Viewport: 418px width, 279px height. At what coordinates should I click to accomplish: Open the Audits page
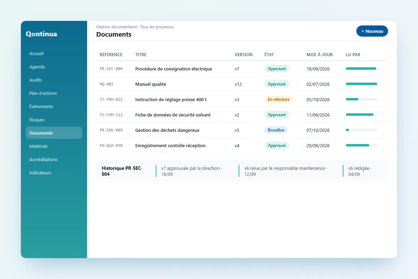54,80
